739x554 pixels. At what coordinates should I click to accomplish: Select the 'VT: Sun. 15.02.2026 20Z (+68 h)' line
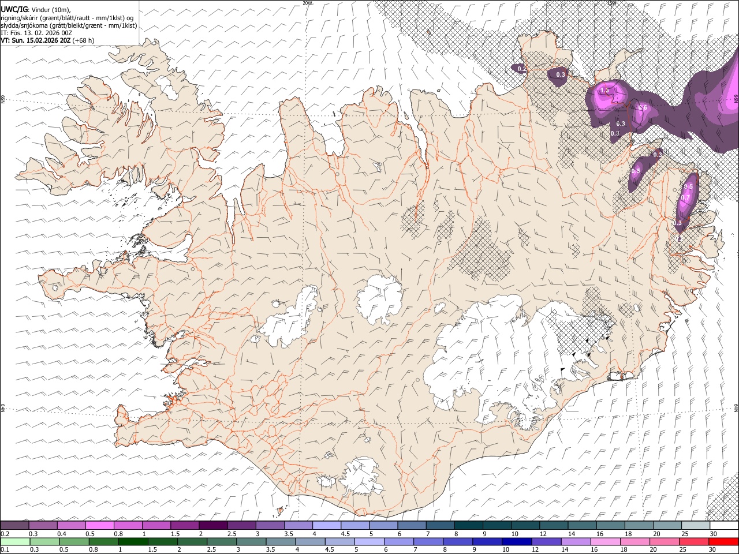[47, 40]
